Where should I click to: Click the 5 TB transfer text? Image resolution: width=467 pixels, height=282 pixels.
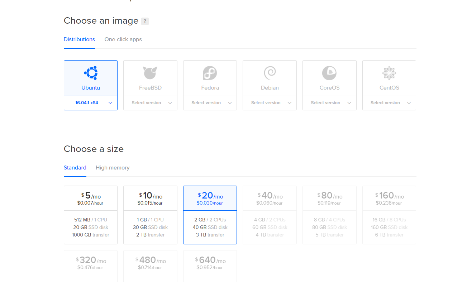[x=329, y=235]
